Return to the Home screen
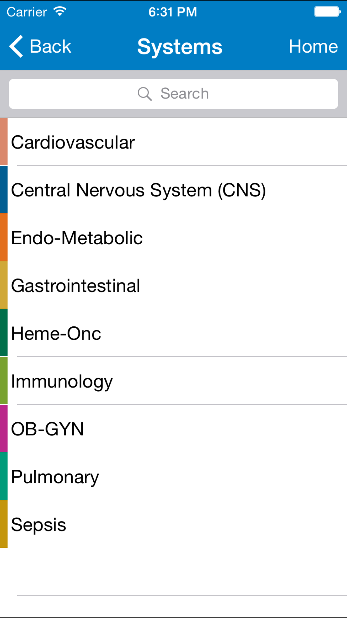Viewport: 347px width, 618px height. pyautogui.click(x=313, y=46)
